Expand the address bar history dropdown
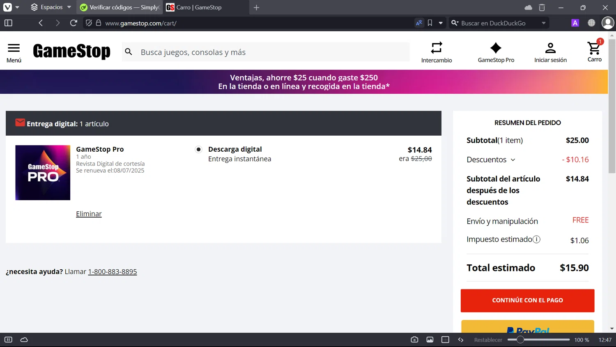 (441, 23)
